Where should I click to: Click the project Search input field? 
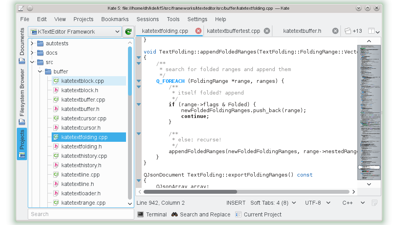pyautogui.click(x=81, y=214)
